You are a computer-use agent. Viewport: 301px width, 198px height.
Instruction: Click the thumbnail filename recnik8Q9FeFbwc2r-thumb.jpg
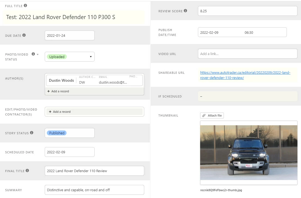pyautogui.click(x=221, y=190)
